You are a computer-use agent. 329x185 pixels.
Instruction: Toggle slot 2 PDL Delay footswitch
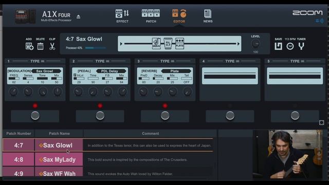point(100,116)
